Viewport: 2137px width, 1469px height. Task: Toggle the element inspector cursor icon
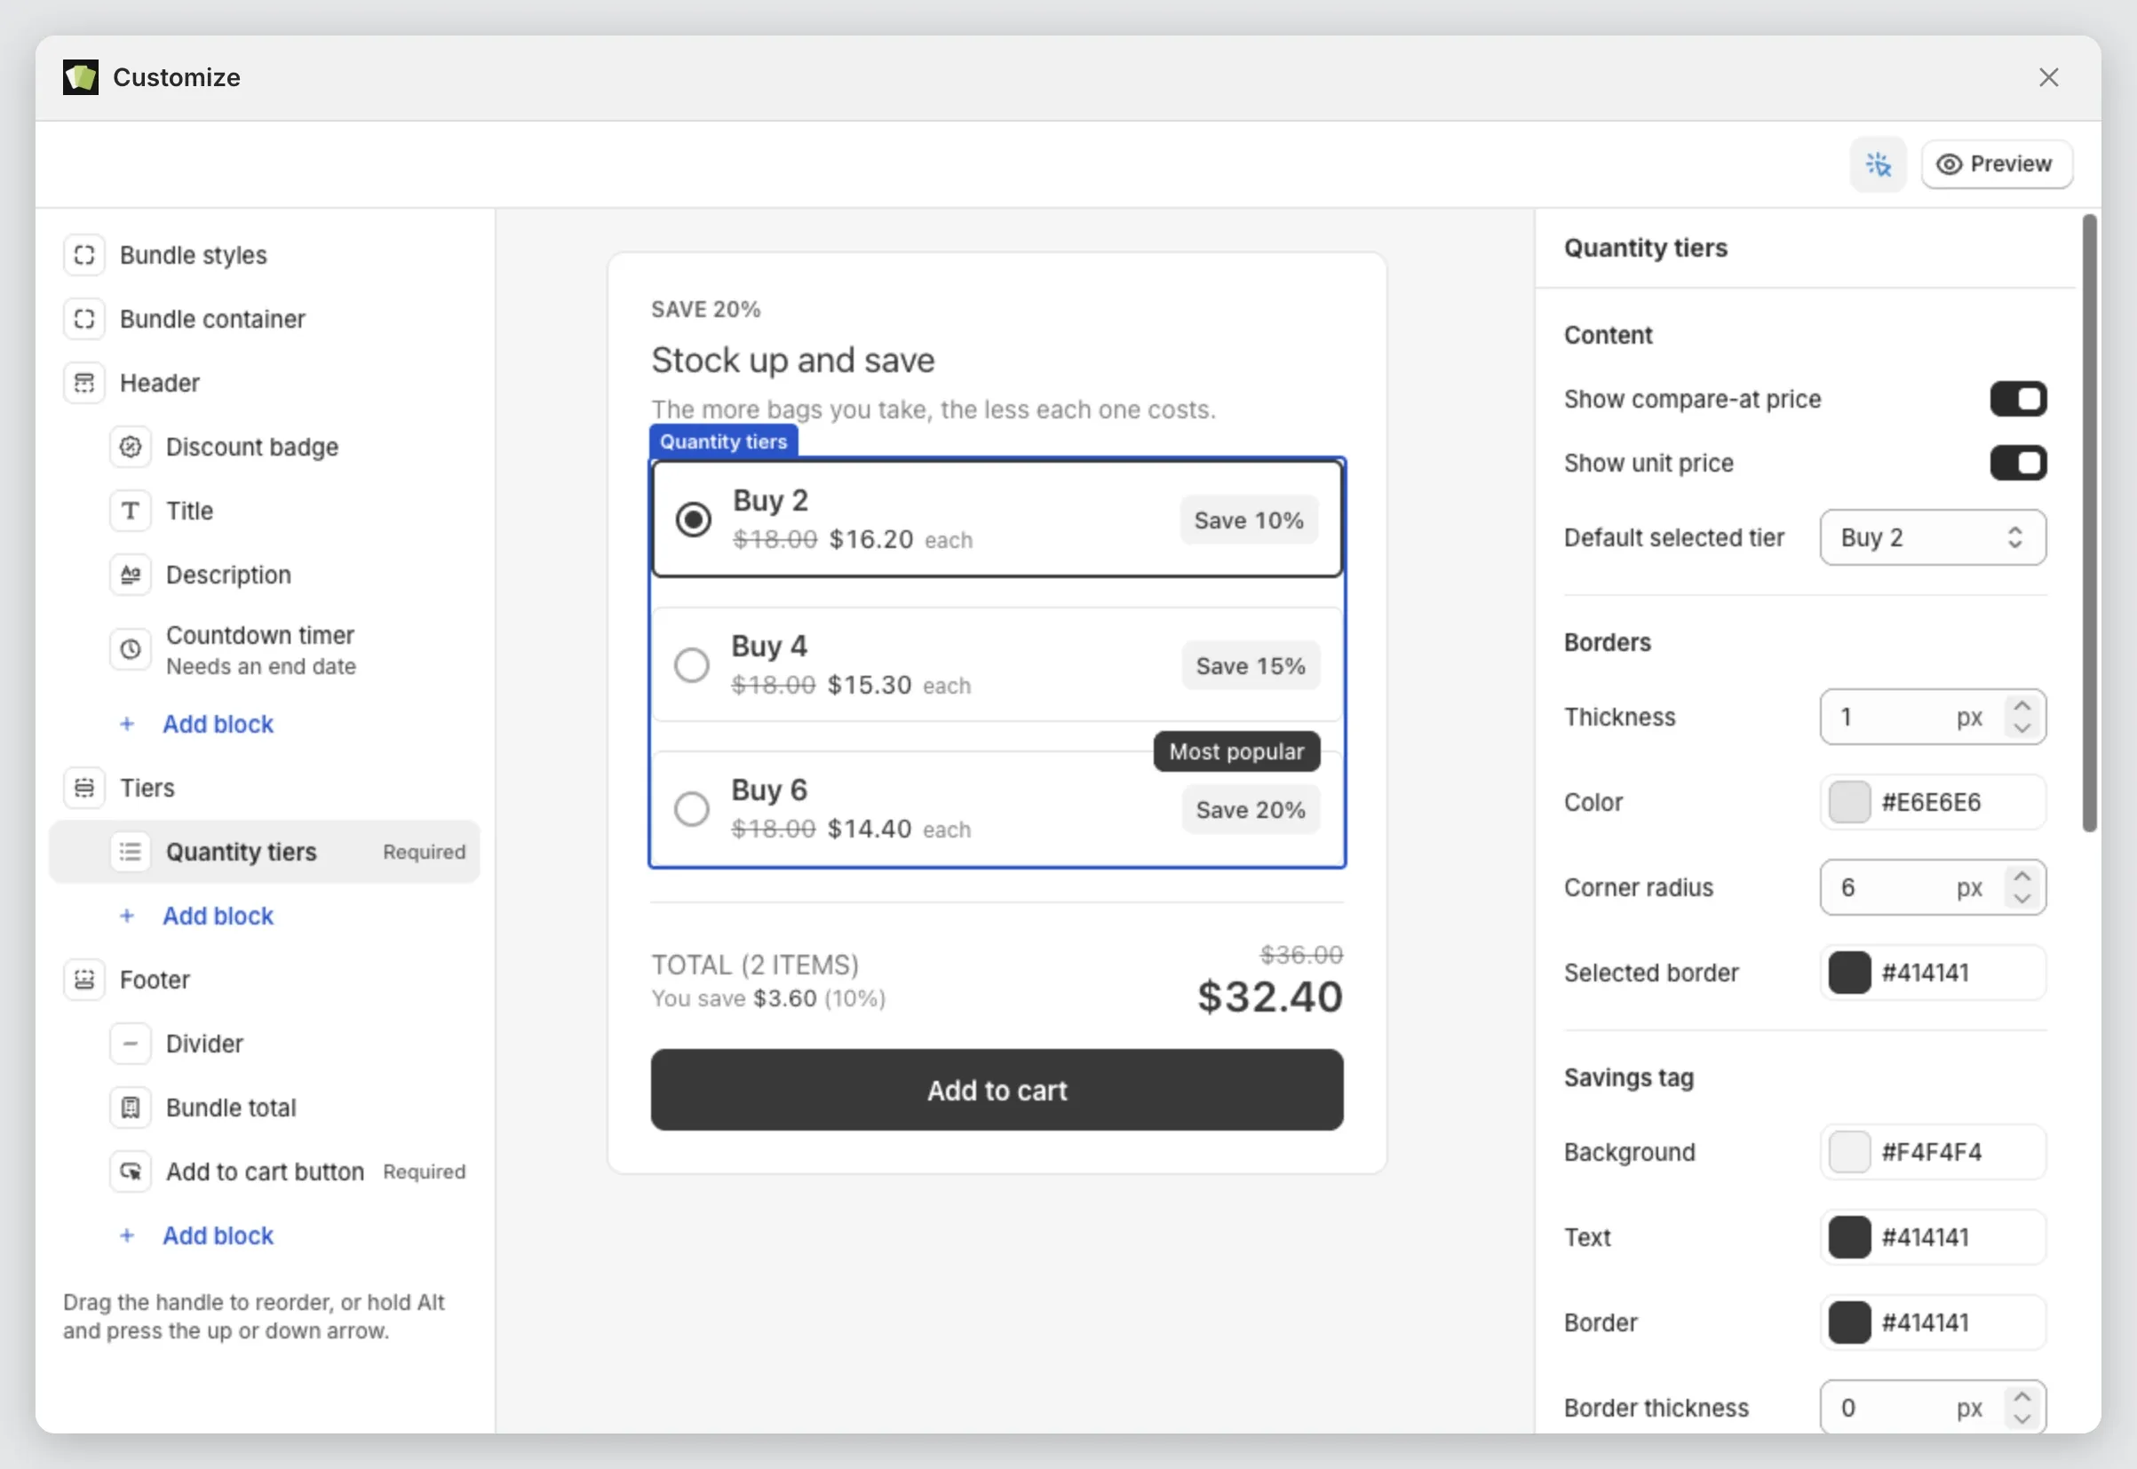[1879, 165]
